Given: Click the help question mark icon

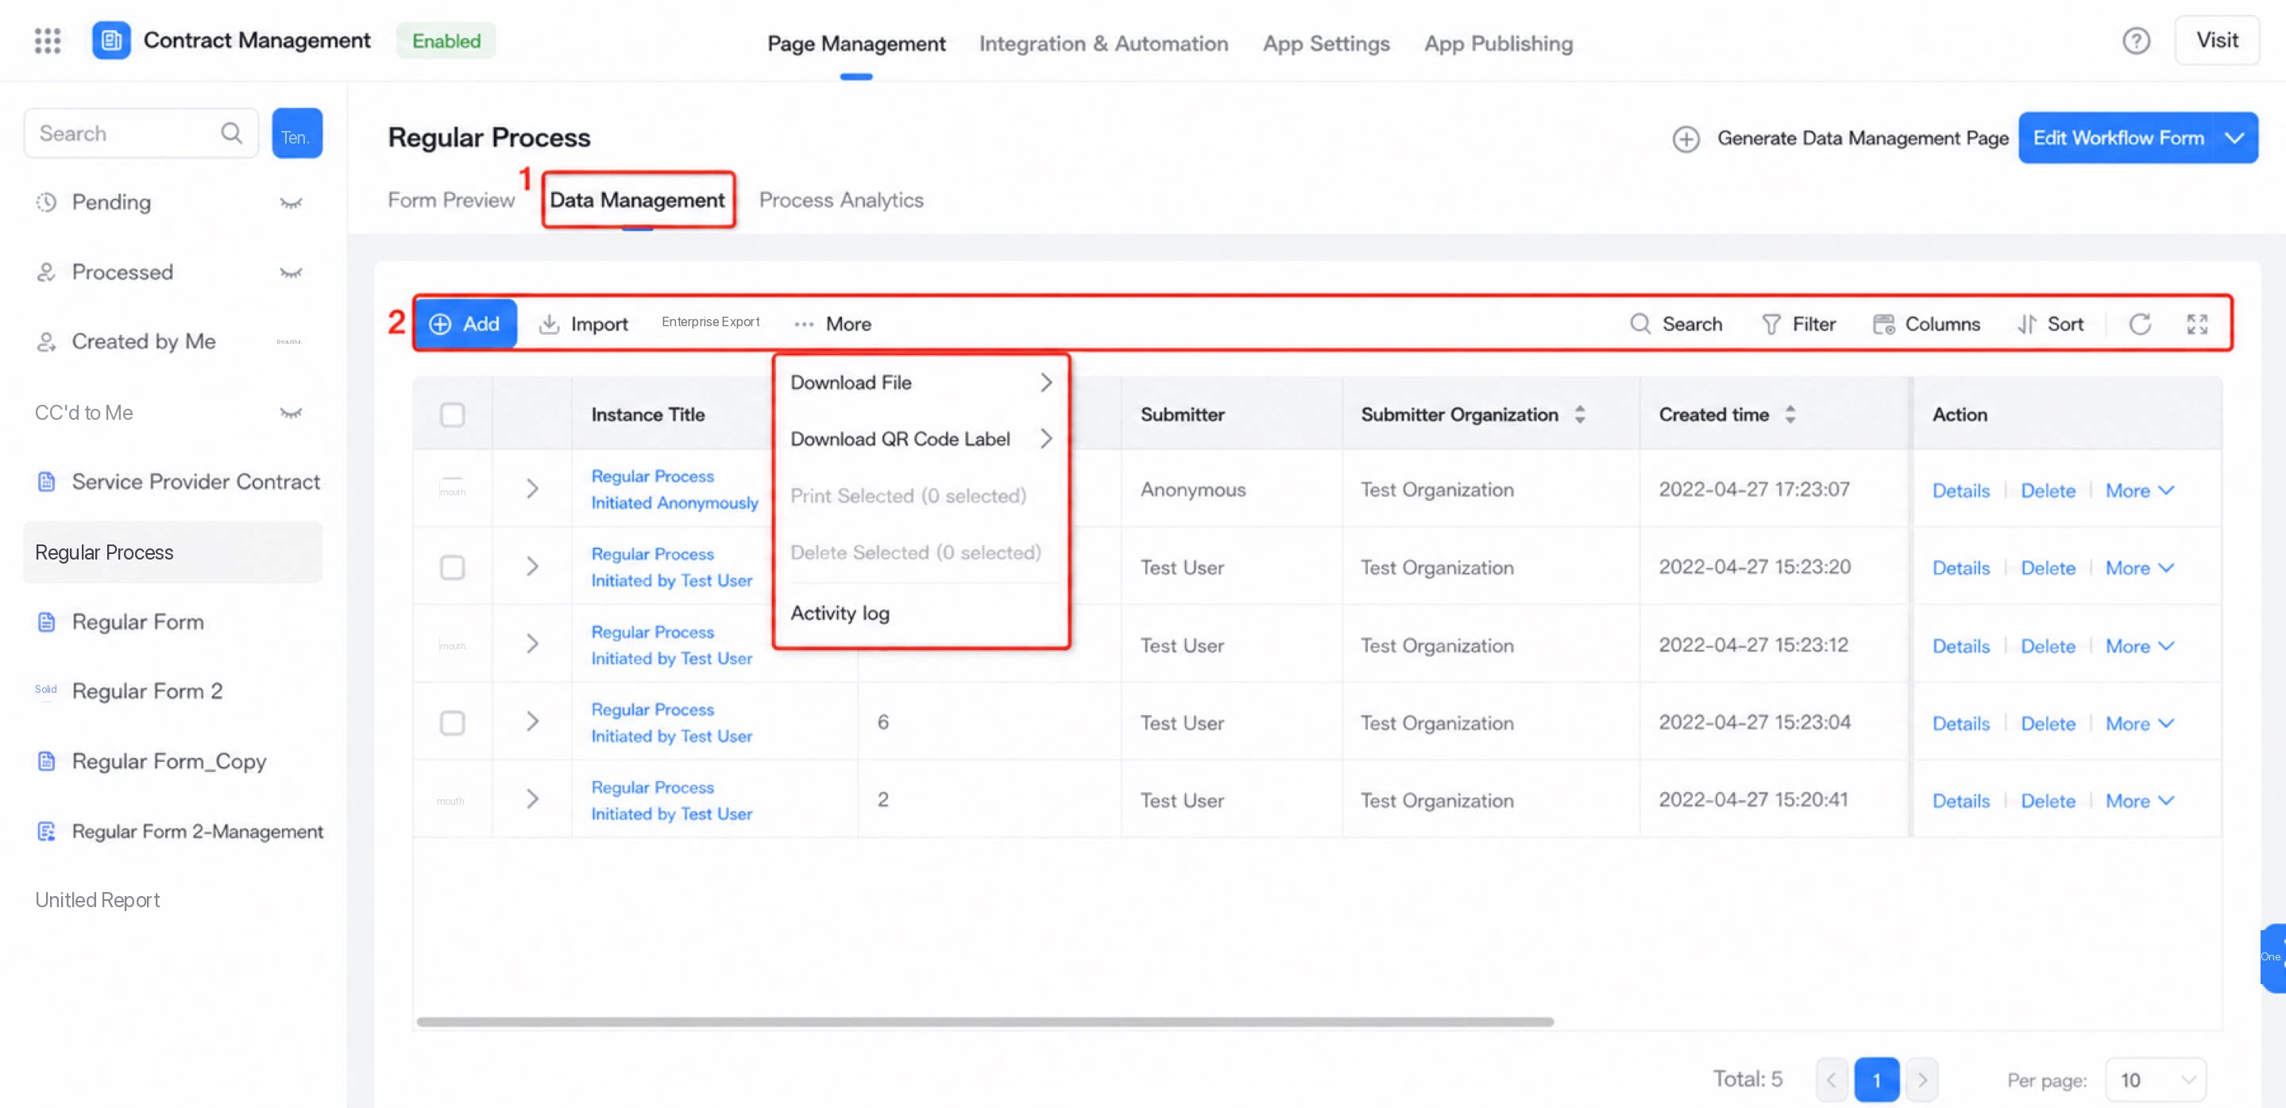Looking at the screenshot, I should tap(2136, 40).
